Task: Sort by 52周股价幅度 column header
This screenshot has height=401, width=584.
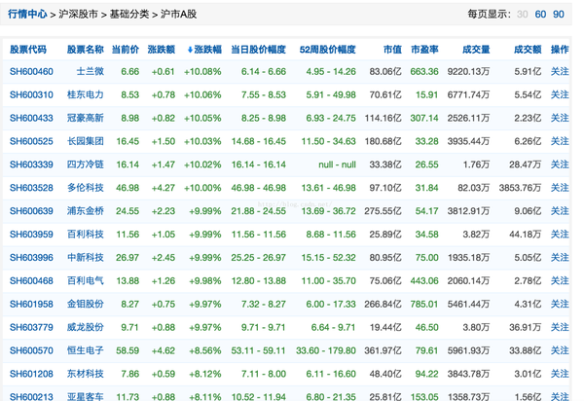Action: 328,50
